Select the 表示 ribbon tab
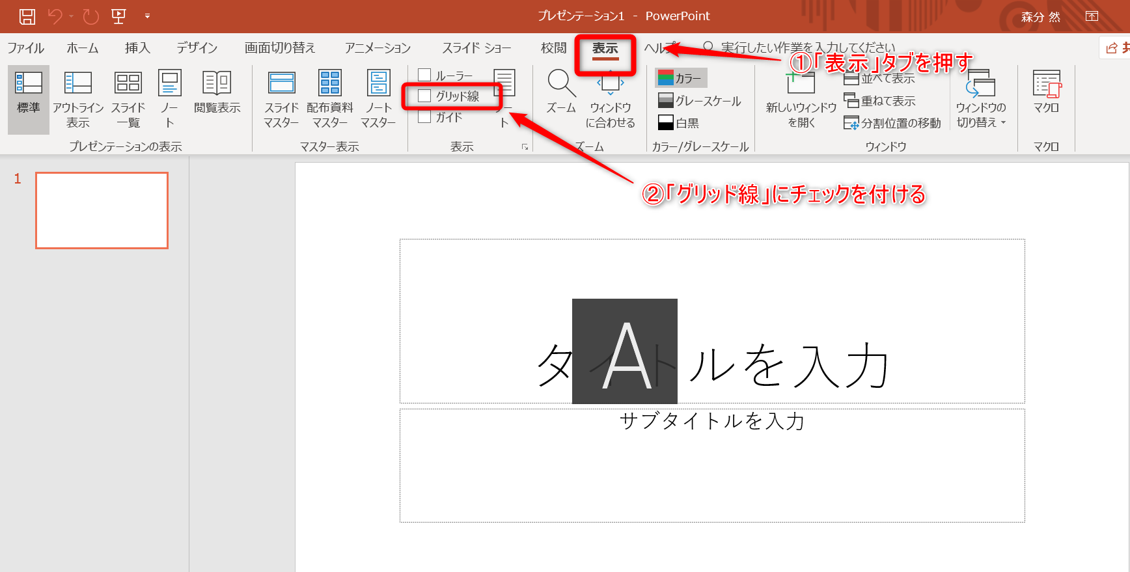 (605, 49)
